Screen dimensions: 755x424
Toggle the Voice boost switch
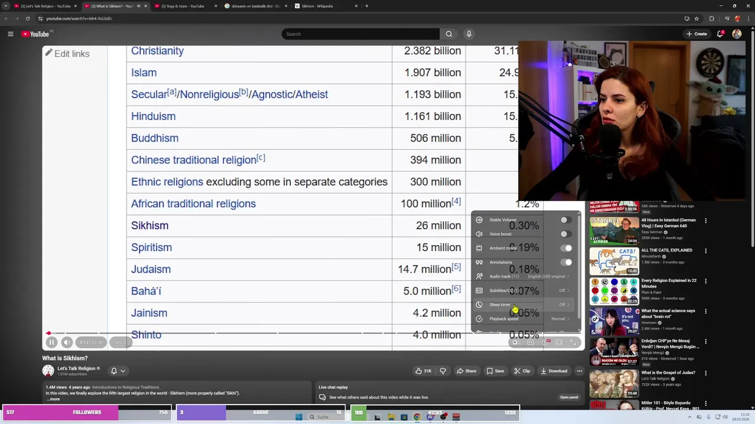coord(565,234)
